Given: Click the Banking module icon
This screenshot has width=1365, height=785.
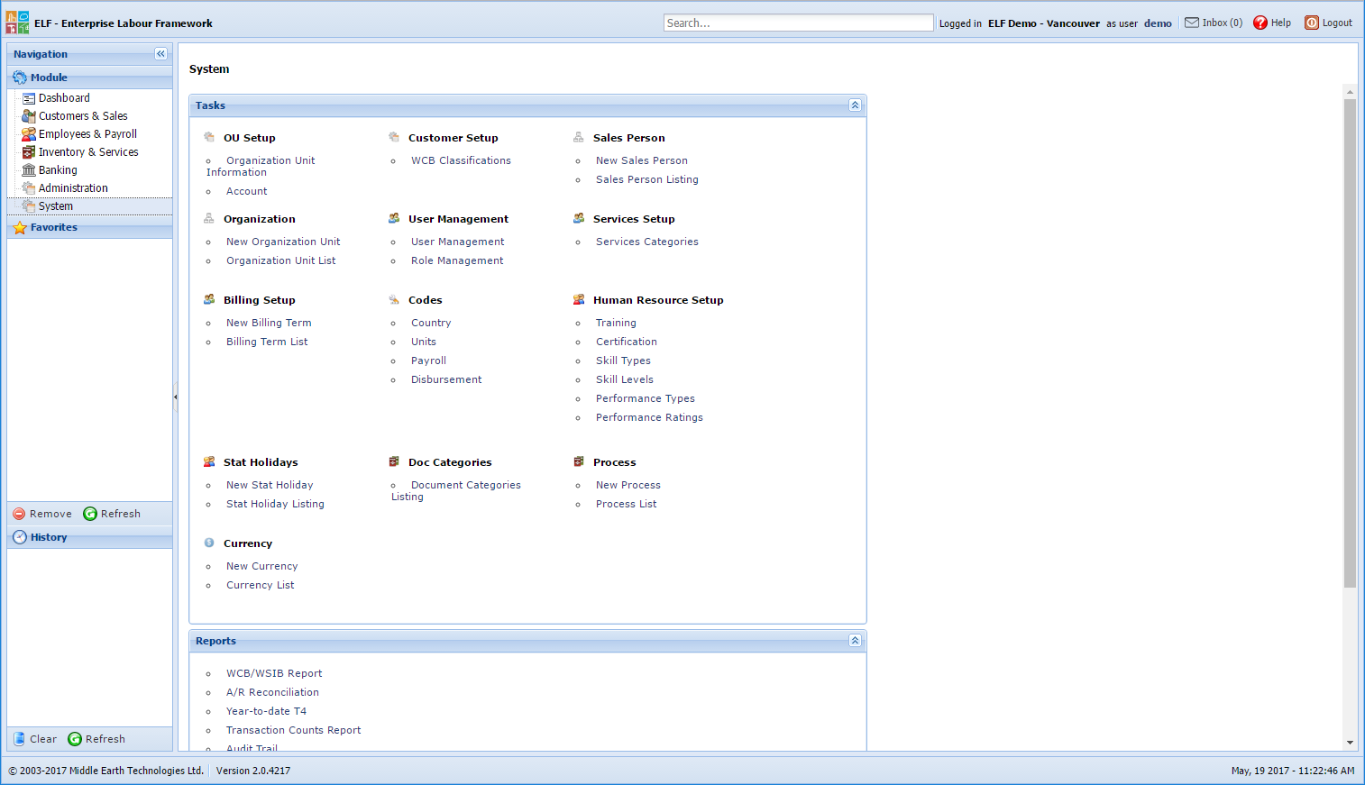Looking at the screenshot, I should point(29,170).
